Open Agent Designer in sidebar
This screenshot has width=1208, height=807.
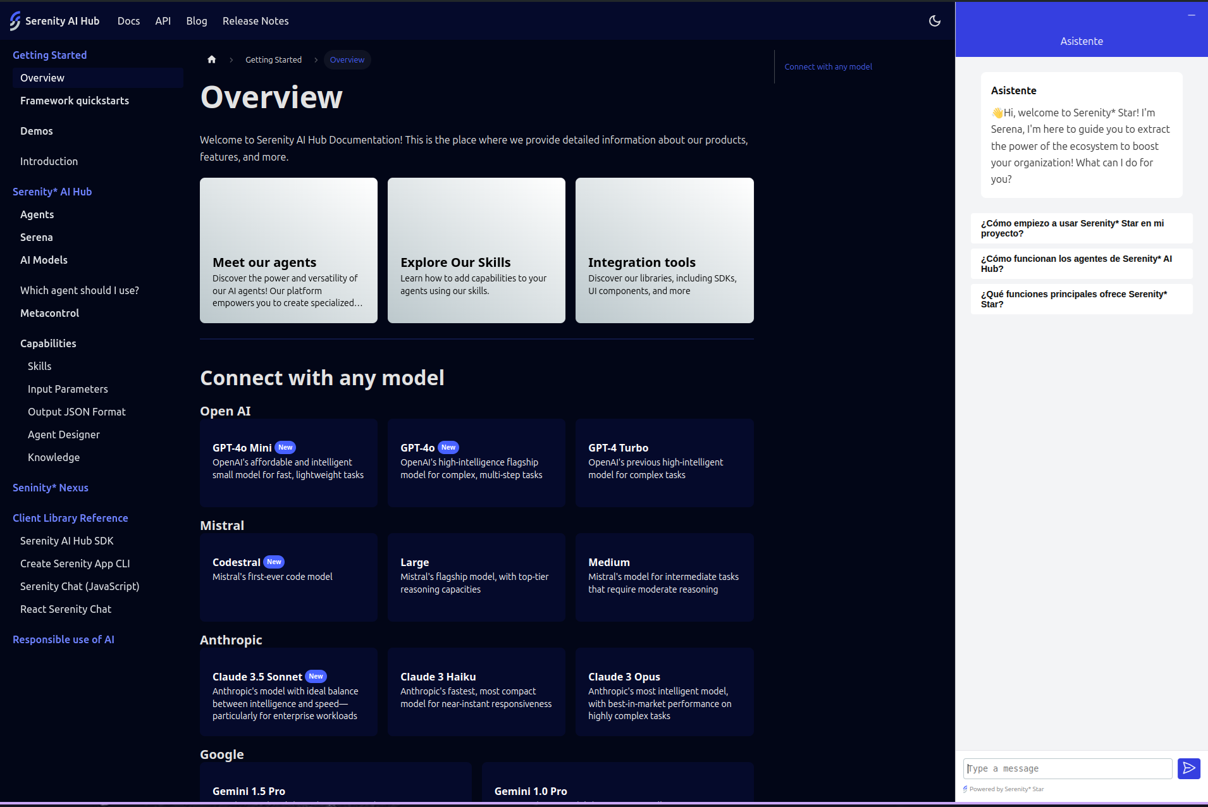[64, 434]
